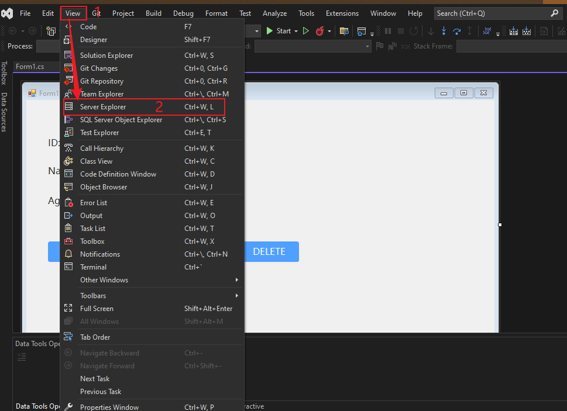Select Error List in the View menu
Viewport: 567px width, 411px height.
tap(153, 203)
